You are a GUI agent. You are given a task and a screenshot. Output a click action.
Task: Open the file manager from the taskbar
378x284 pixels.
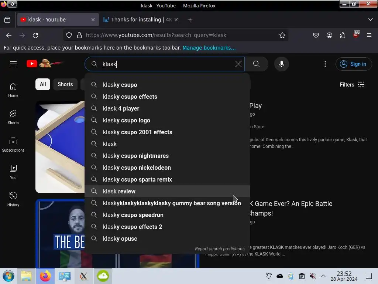pos(26,276)
